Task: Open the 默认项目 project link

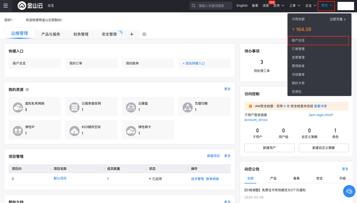Action: pos(60,178)
